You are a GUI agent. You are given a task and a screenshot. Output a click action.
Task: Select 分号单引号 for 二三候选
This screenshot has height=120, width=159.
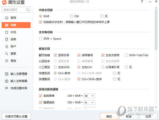click(x=103, y=67)
